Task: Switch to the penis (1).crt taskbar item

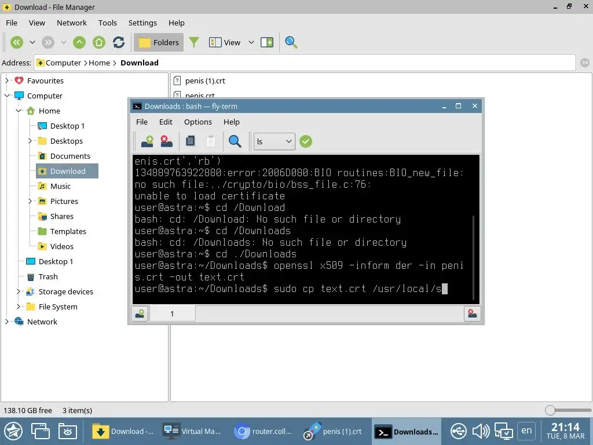Action: tap(333, 431)
